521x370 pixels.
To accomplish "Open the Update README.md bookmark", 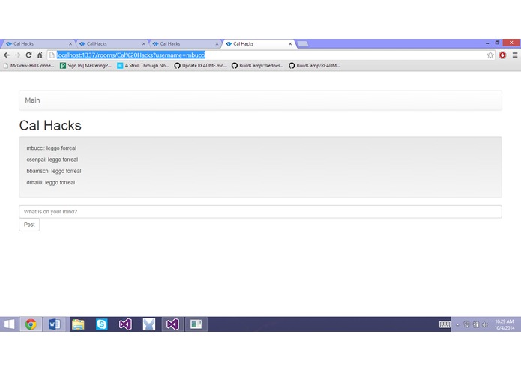I will [x=200, y=66].
